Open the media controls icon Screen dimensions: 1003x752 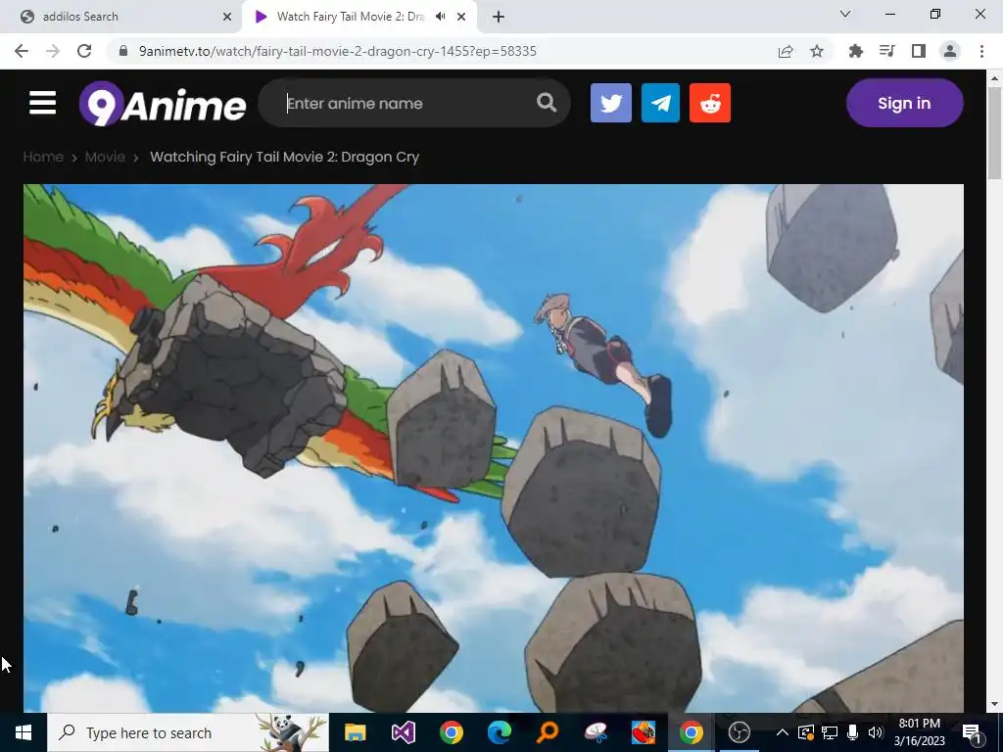click(x=886, y=51)
